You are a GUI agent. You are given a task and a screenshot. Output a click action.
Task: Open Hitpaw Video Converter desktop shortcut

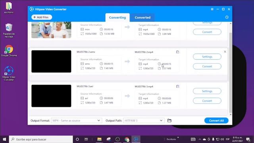pos(9,73)
